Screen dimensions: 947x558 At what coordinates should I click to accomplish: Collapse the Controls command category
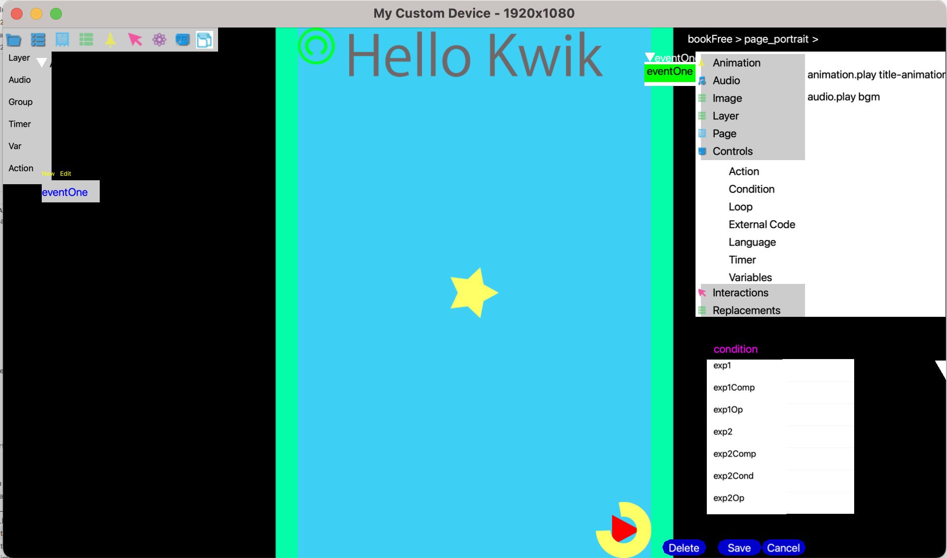coord(732,151)
